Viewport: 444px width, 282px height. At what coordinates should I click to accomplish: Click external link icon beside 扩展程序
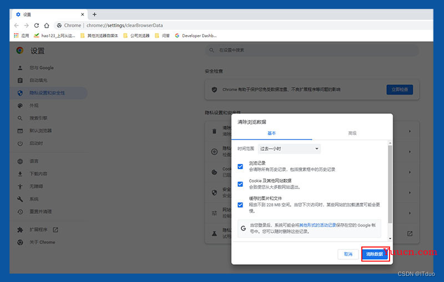click(x=56, y=230)
